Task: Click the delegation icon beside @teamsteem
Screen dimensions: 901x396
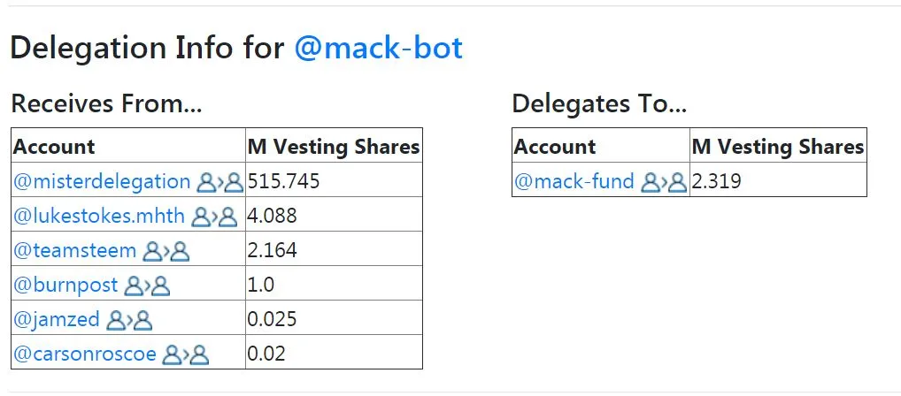Action: pos(166,251)
